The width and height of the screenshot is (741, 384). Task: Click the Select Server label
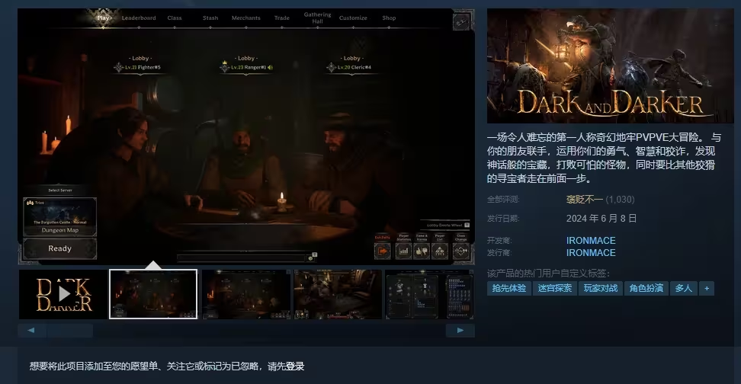click(60, 190)
